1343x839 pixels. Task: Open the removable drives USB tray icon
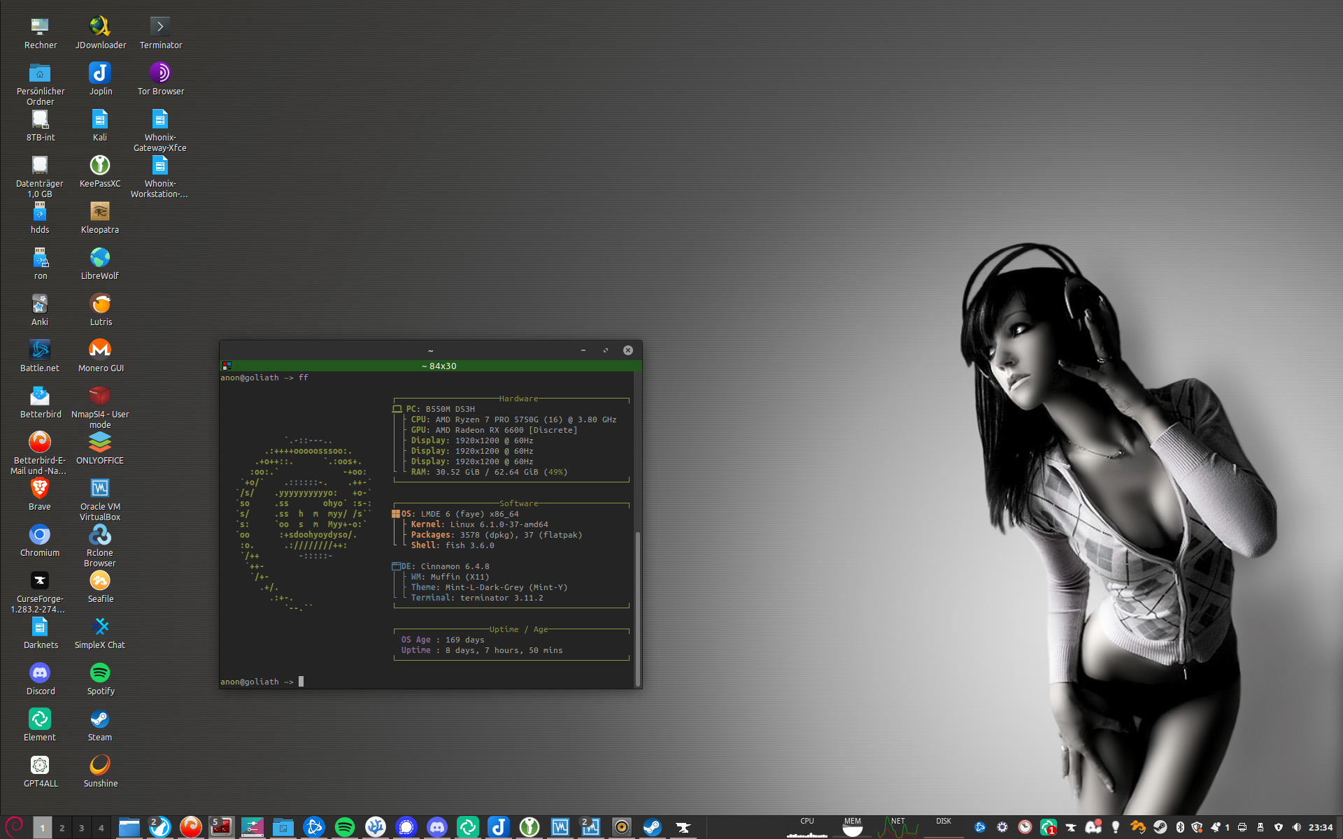(x=1260, y=827)
